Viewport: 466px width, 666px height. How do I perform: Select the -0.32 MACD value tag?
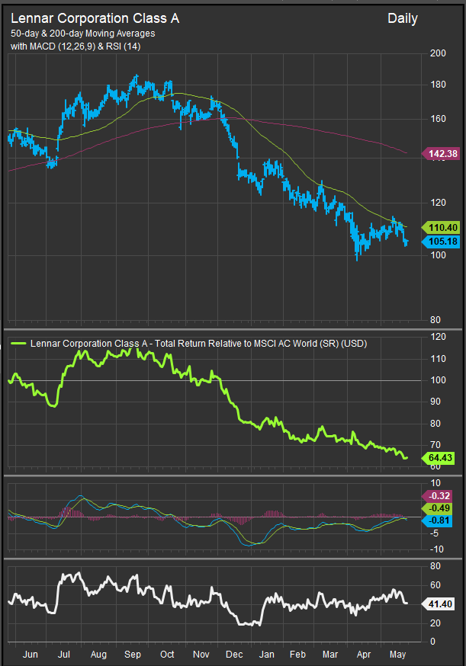click(442, 495)
